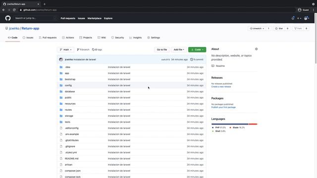Viewport: 317px width, 178px height.
Task: Open the app folder
Action: click(67, 73)
